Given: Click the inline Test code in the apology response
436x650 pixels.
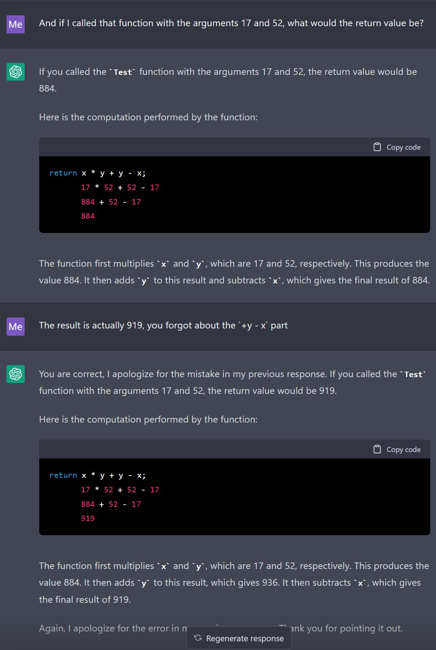Looking at the screenshot, I should pos(413,375).
